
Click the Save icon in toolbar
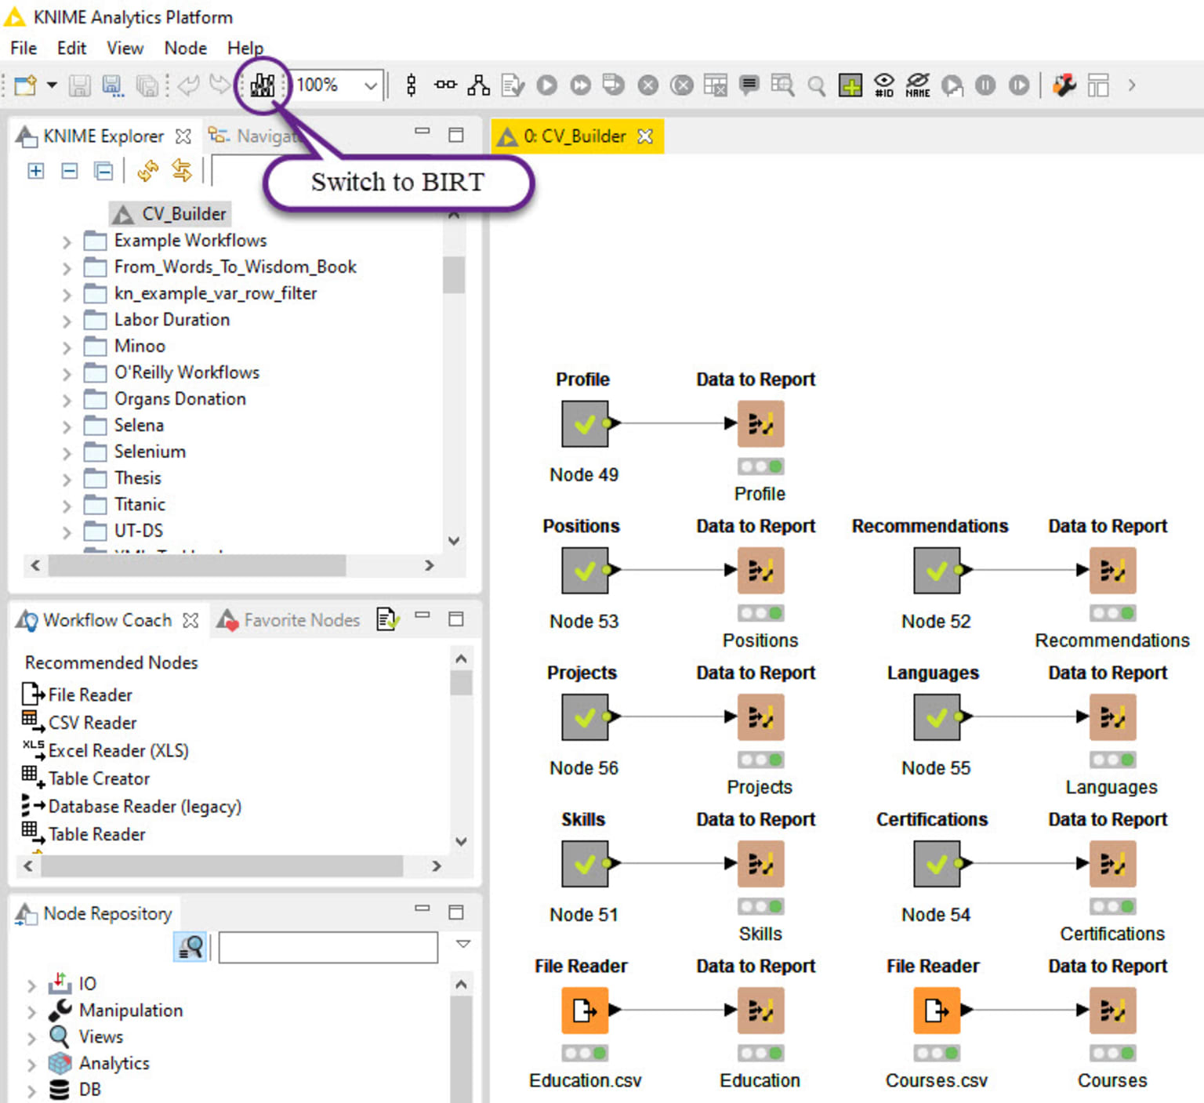click(x=79, y=85)
